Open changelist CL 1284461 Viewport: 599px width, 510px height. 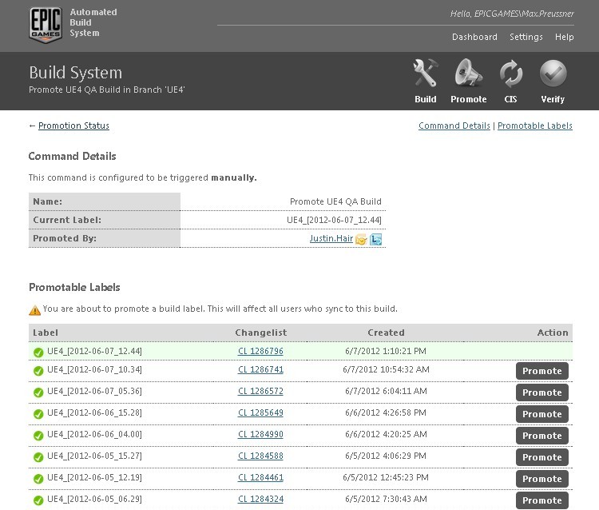[260, 477]
